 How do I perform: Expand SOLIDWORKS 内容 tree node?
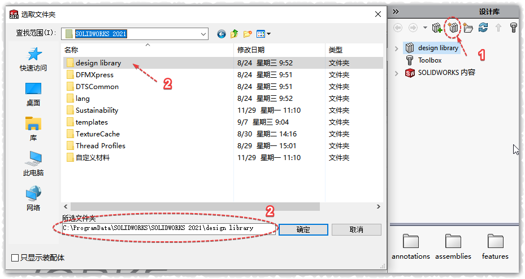pyautogui.click(x=396, y=73)
